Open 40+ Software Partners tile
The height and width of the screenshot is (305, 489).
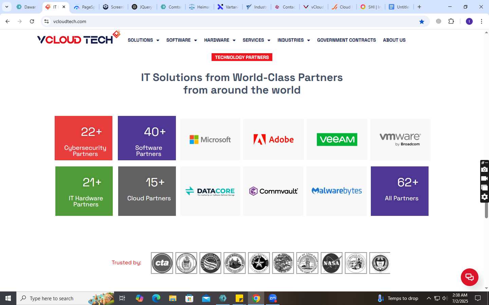[x=147, y=138]
